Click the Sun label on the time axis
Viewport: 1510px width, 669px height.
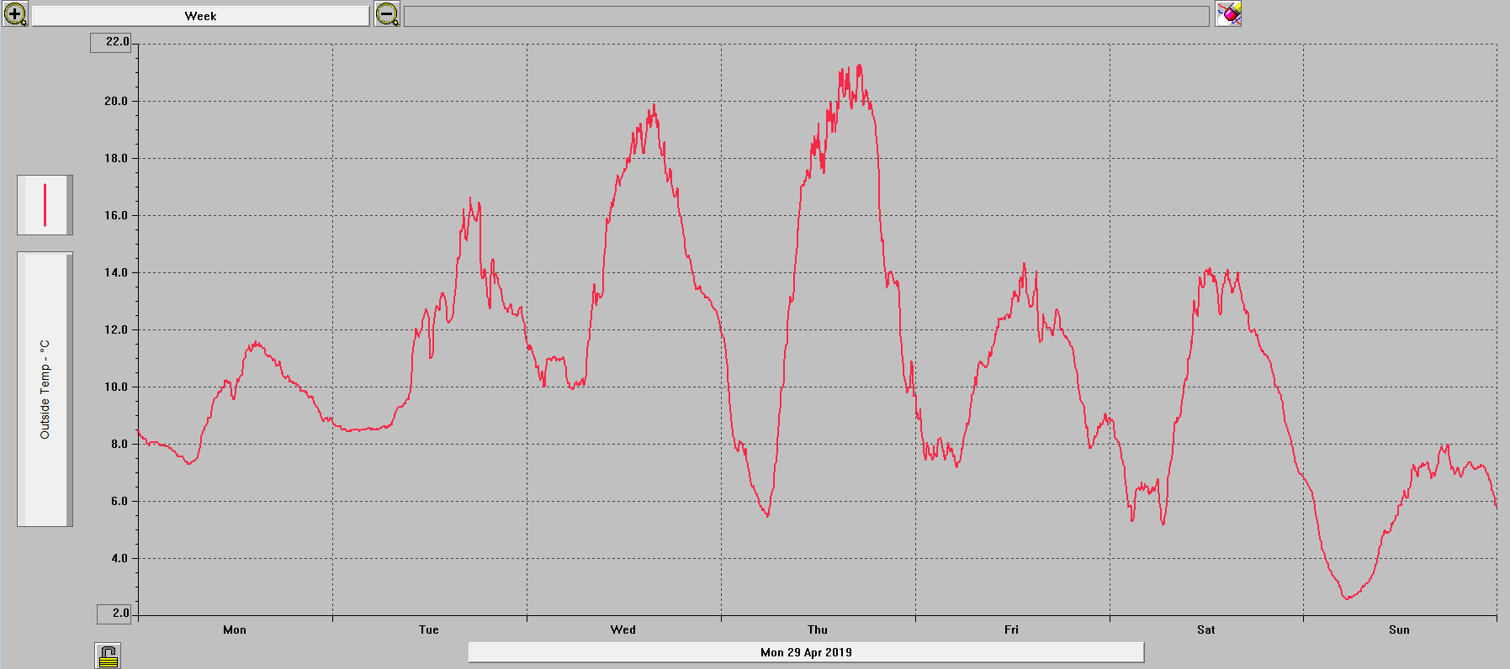(1399, 629)
